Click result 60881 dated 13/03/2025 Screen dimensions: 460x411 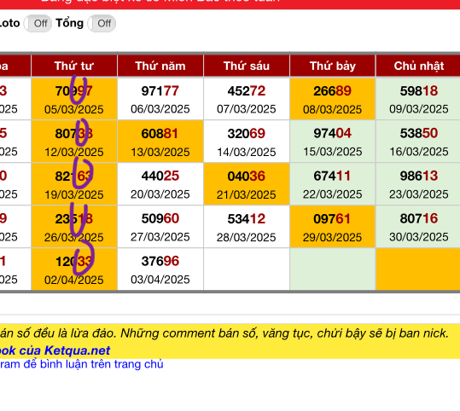coord(160,142)
